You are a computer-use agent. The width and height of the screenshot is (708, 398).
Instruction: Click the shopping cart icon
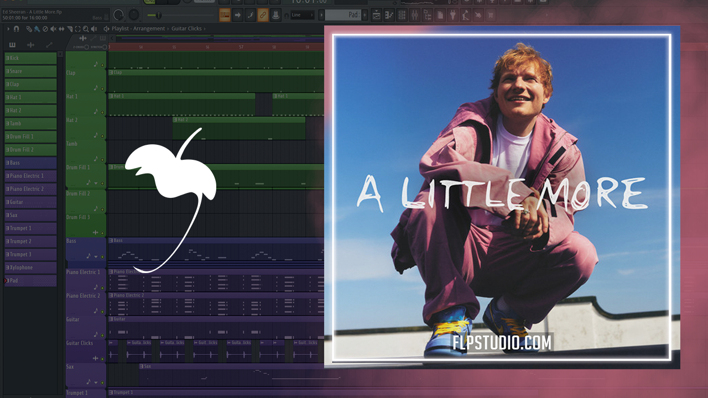pos(490,15)
